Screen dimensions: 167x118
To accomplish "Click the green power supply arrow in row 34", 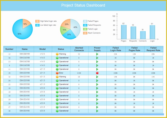I will [97, 58].
